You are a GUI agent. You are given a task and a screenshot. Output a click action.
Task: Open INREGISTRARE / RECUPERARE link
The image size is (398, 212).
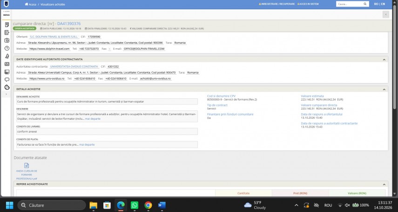click(x=277, y=4)
